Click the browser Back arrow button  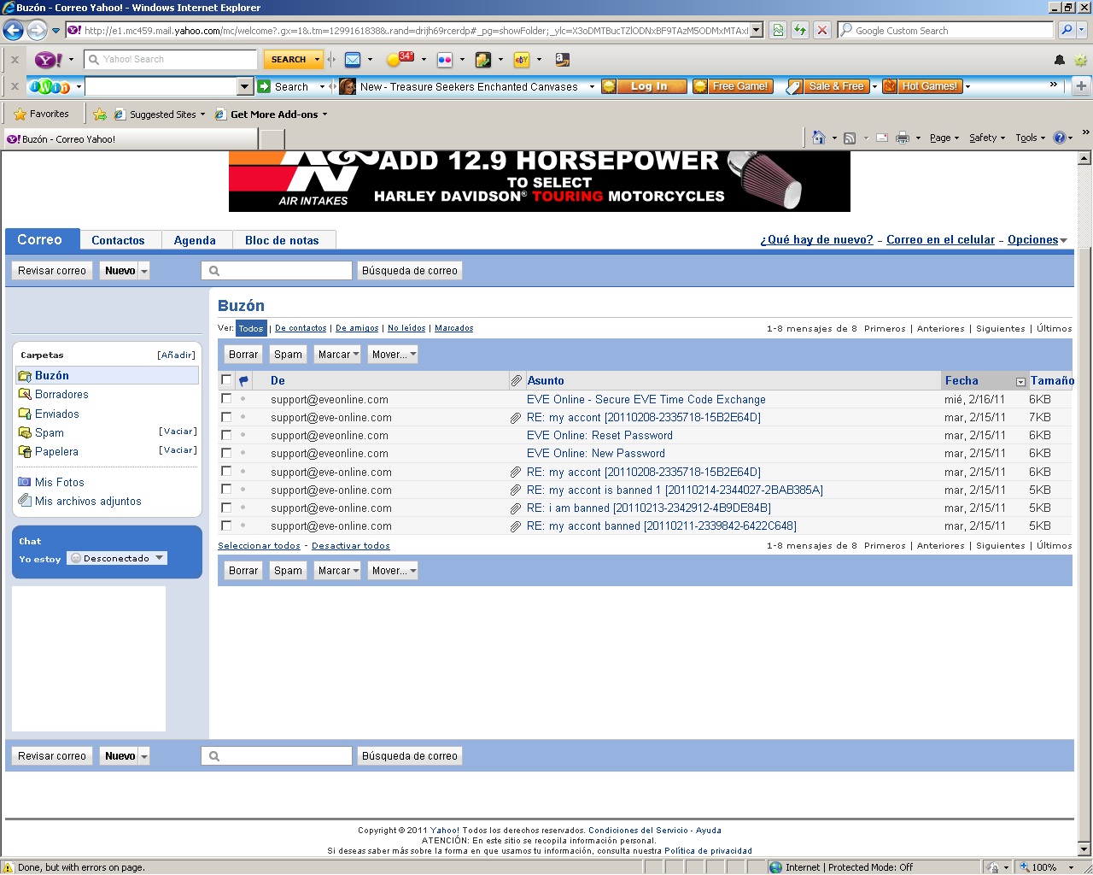pos(13,31)
